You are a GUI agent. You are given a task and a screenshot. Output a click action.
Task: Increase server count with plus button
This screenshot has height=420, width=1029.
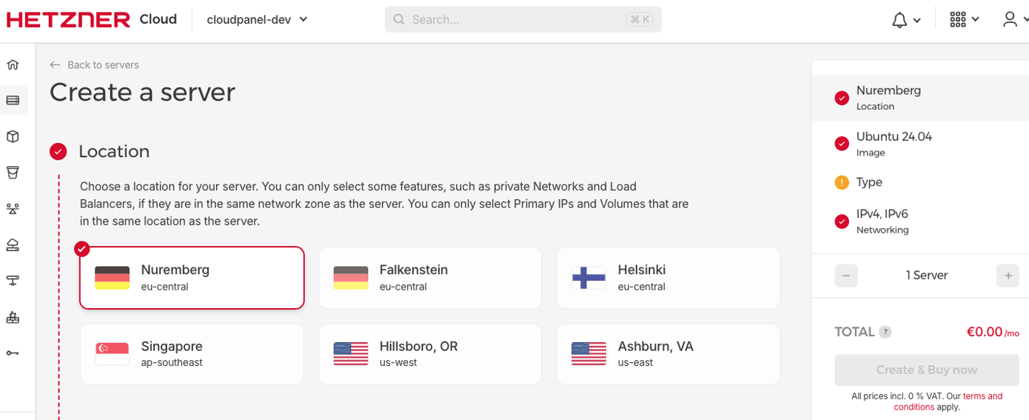[1008, 276]
